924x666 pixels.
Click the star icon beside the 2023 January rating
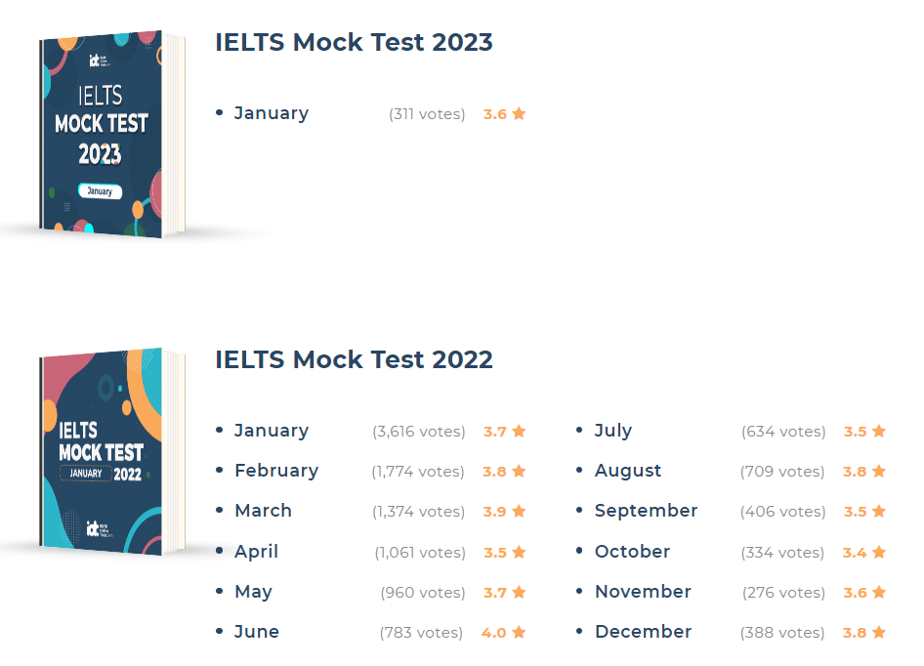pos(519,113)
